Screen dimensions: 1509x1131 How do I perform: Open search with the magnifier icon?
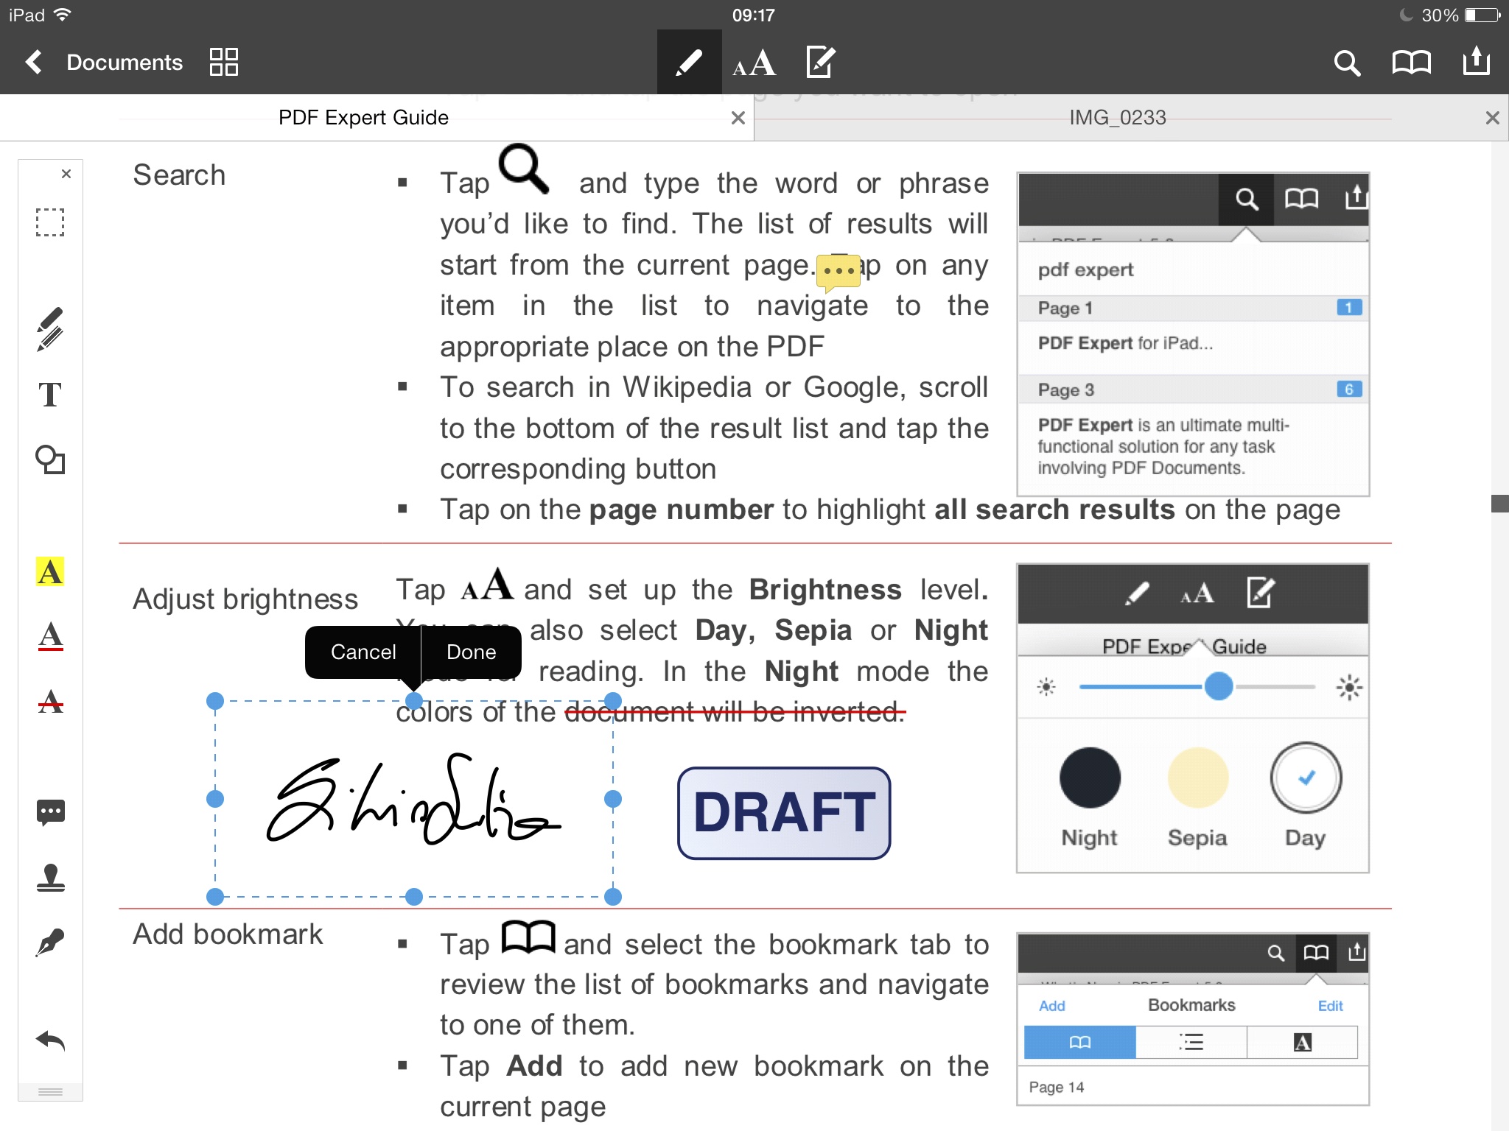pyautogui.click(x=1347, y=63)
